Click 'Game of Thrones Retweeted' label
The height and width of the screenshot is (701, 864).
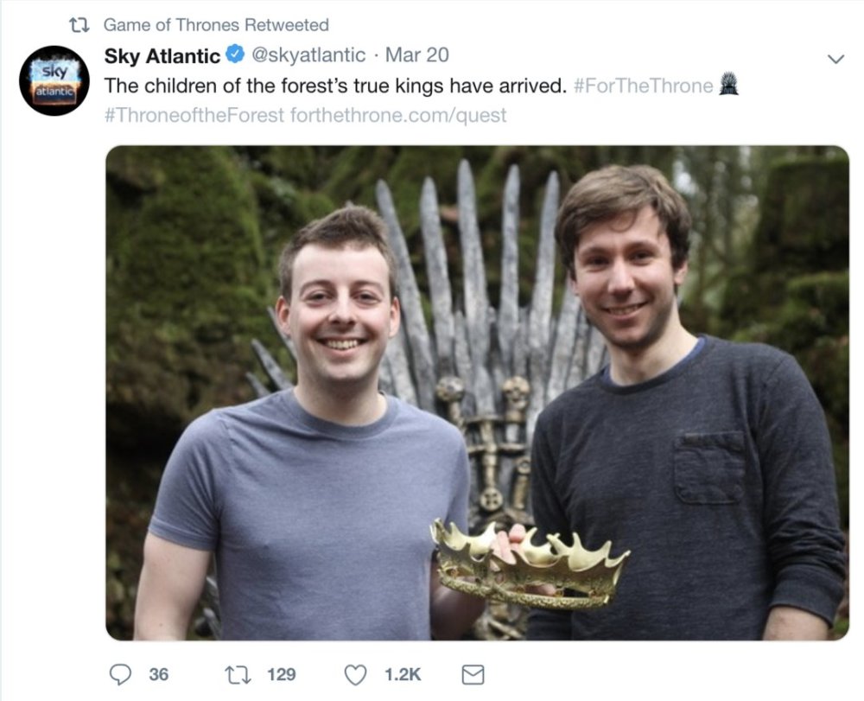(216, 25)
